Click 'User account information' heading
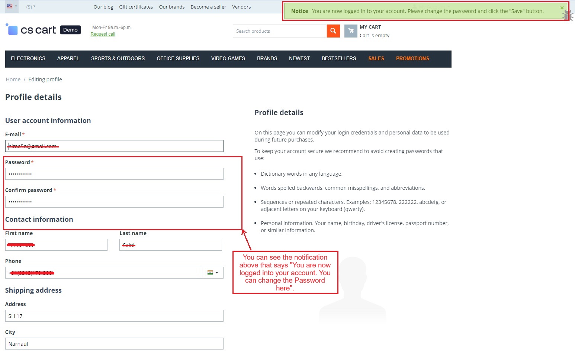The image size is (575, 351). (x=48, y=120)
